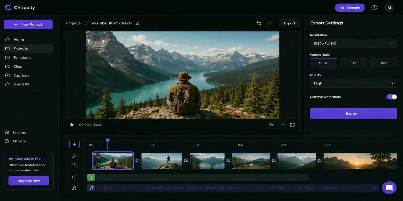This screenshot has width=403, height=201.
Task: Open the Resolution 1080p Full HD dropdown
Action: pyautogui.click(x=353, y=43)
